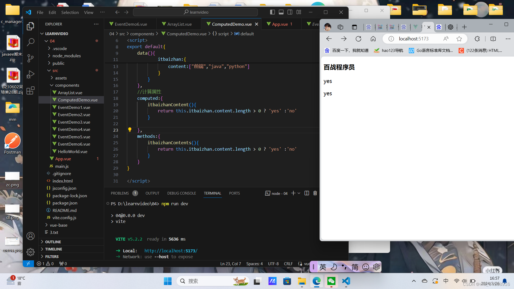Kill the terminal with the trash icon

point(315,193)
